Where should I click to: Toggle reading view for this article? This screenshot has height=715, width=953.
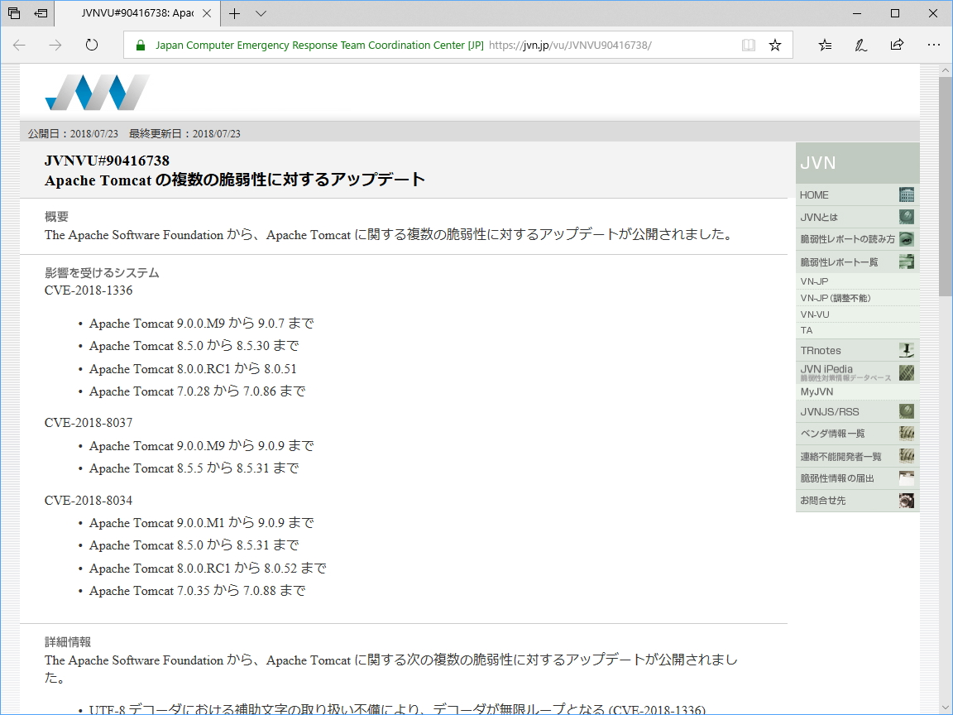coord(748,45)
